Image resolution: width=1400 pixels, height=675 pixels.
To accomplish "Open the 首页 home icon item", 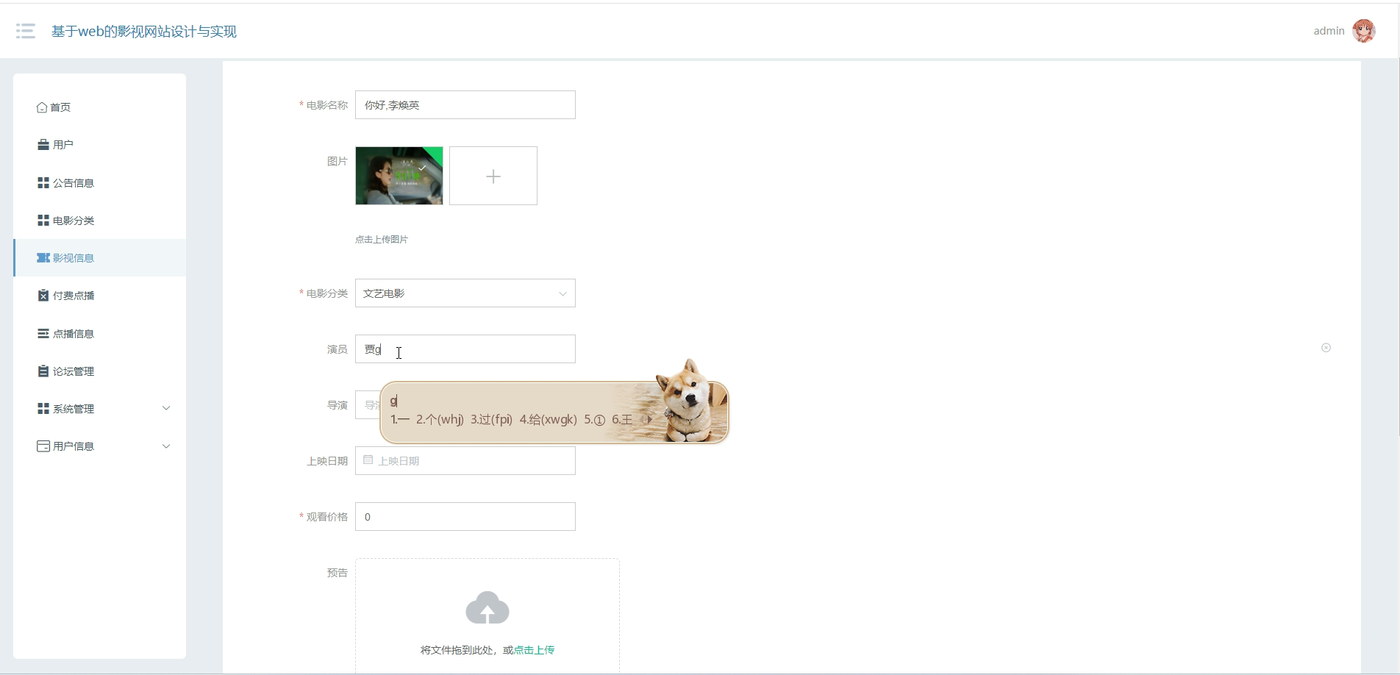I will click(x=42, y=107).
